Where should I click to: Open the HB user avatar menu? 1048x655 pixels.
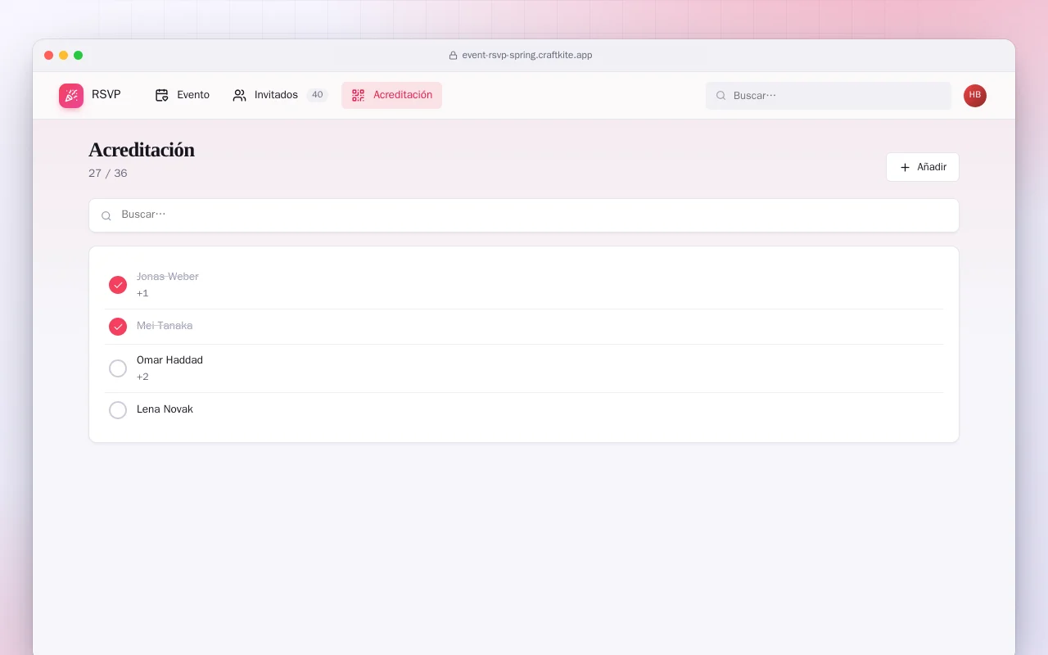pos(975,96)
